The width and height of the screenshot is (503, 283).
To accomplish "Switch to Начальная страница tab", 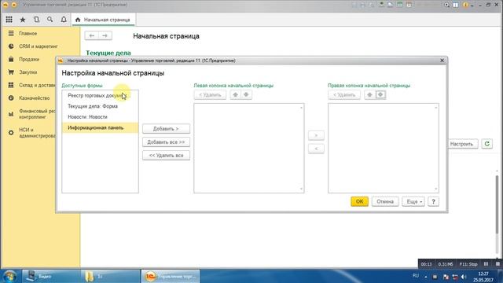I will coord(103,20).
